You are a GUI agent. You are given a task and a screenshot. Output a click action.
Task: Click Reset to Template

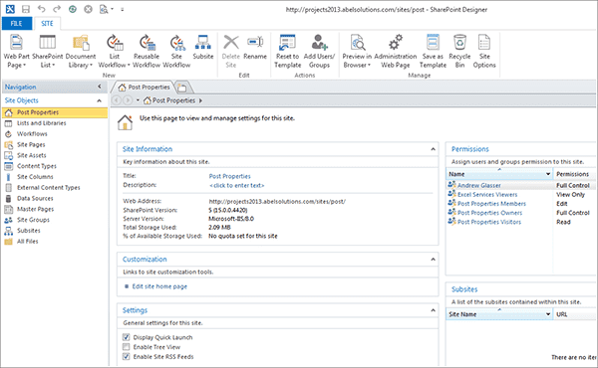(x=288, y=52)
